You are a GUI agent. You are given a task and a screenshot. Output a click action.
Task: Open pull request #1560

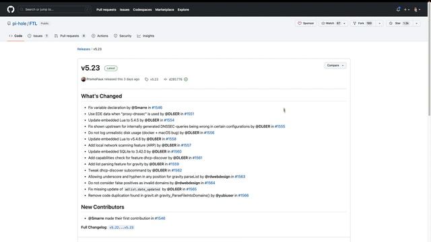point(176,152)
